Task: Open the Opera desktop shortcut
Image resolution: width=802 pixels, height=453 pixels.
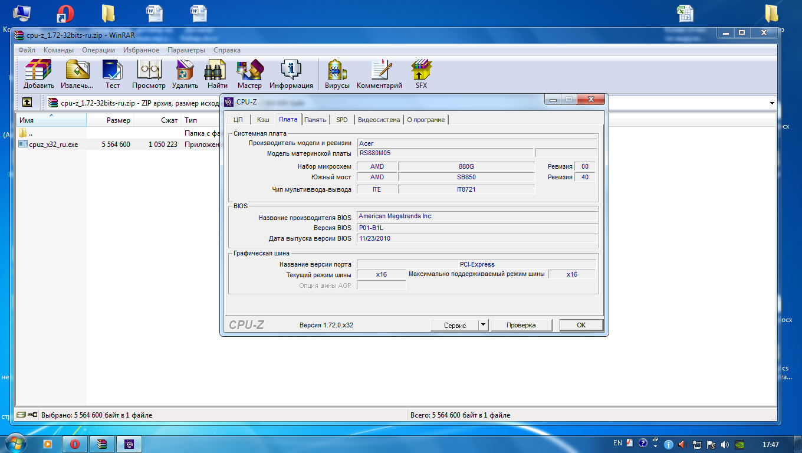Action: [65, 14]
